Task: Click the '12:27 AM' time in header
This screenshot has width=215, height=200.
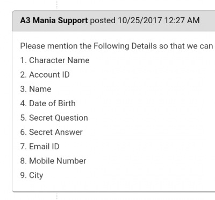Action: pos(182,20)
